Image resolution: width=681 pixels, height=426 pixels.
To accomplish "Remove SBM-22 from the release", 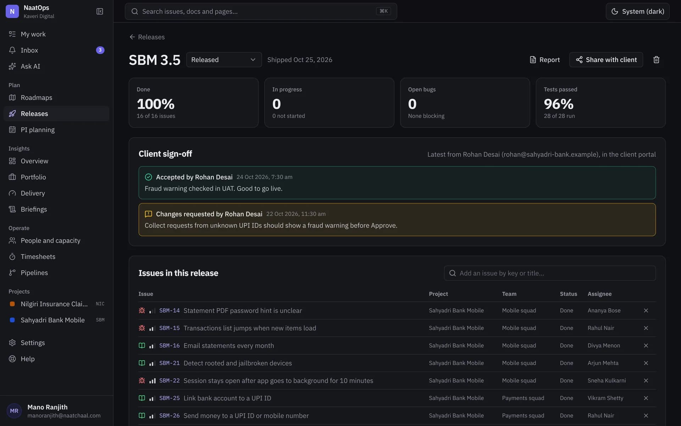I will point(646,381).
